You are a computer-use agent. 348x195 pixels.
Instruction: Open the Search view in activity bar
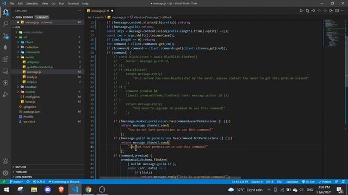click(5, 24)
